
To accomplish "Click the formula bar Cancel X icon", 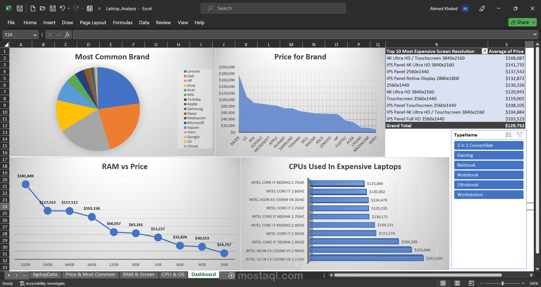I will [x=50, y=35].
